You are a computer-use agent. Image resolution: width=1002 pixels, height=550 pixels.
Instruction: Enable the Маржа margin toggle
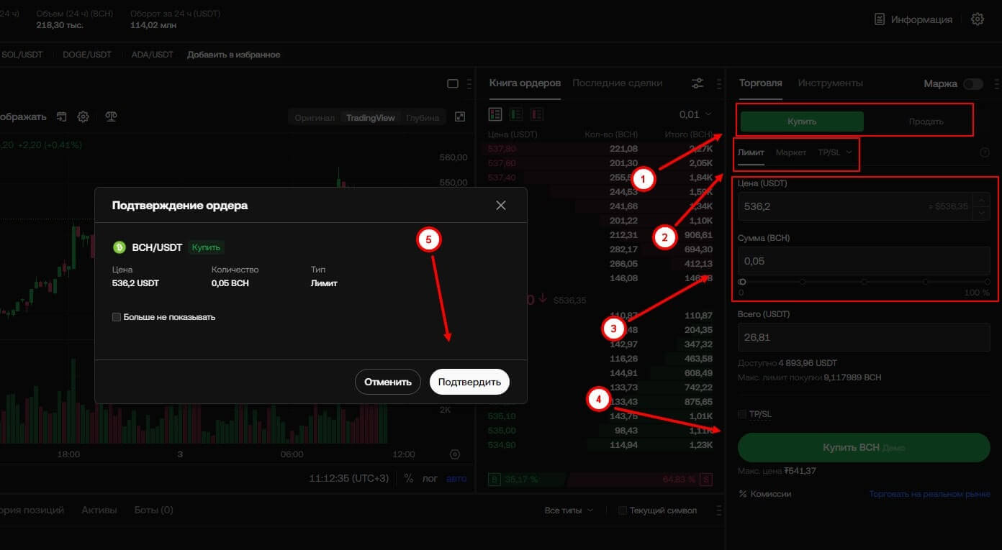(972, 84)
